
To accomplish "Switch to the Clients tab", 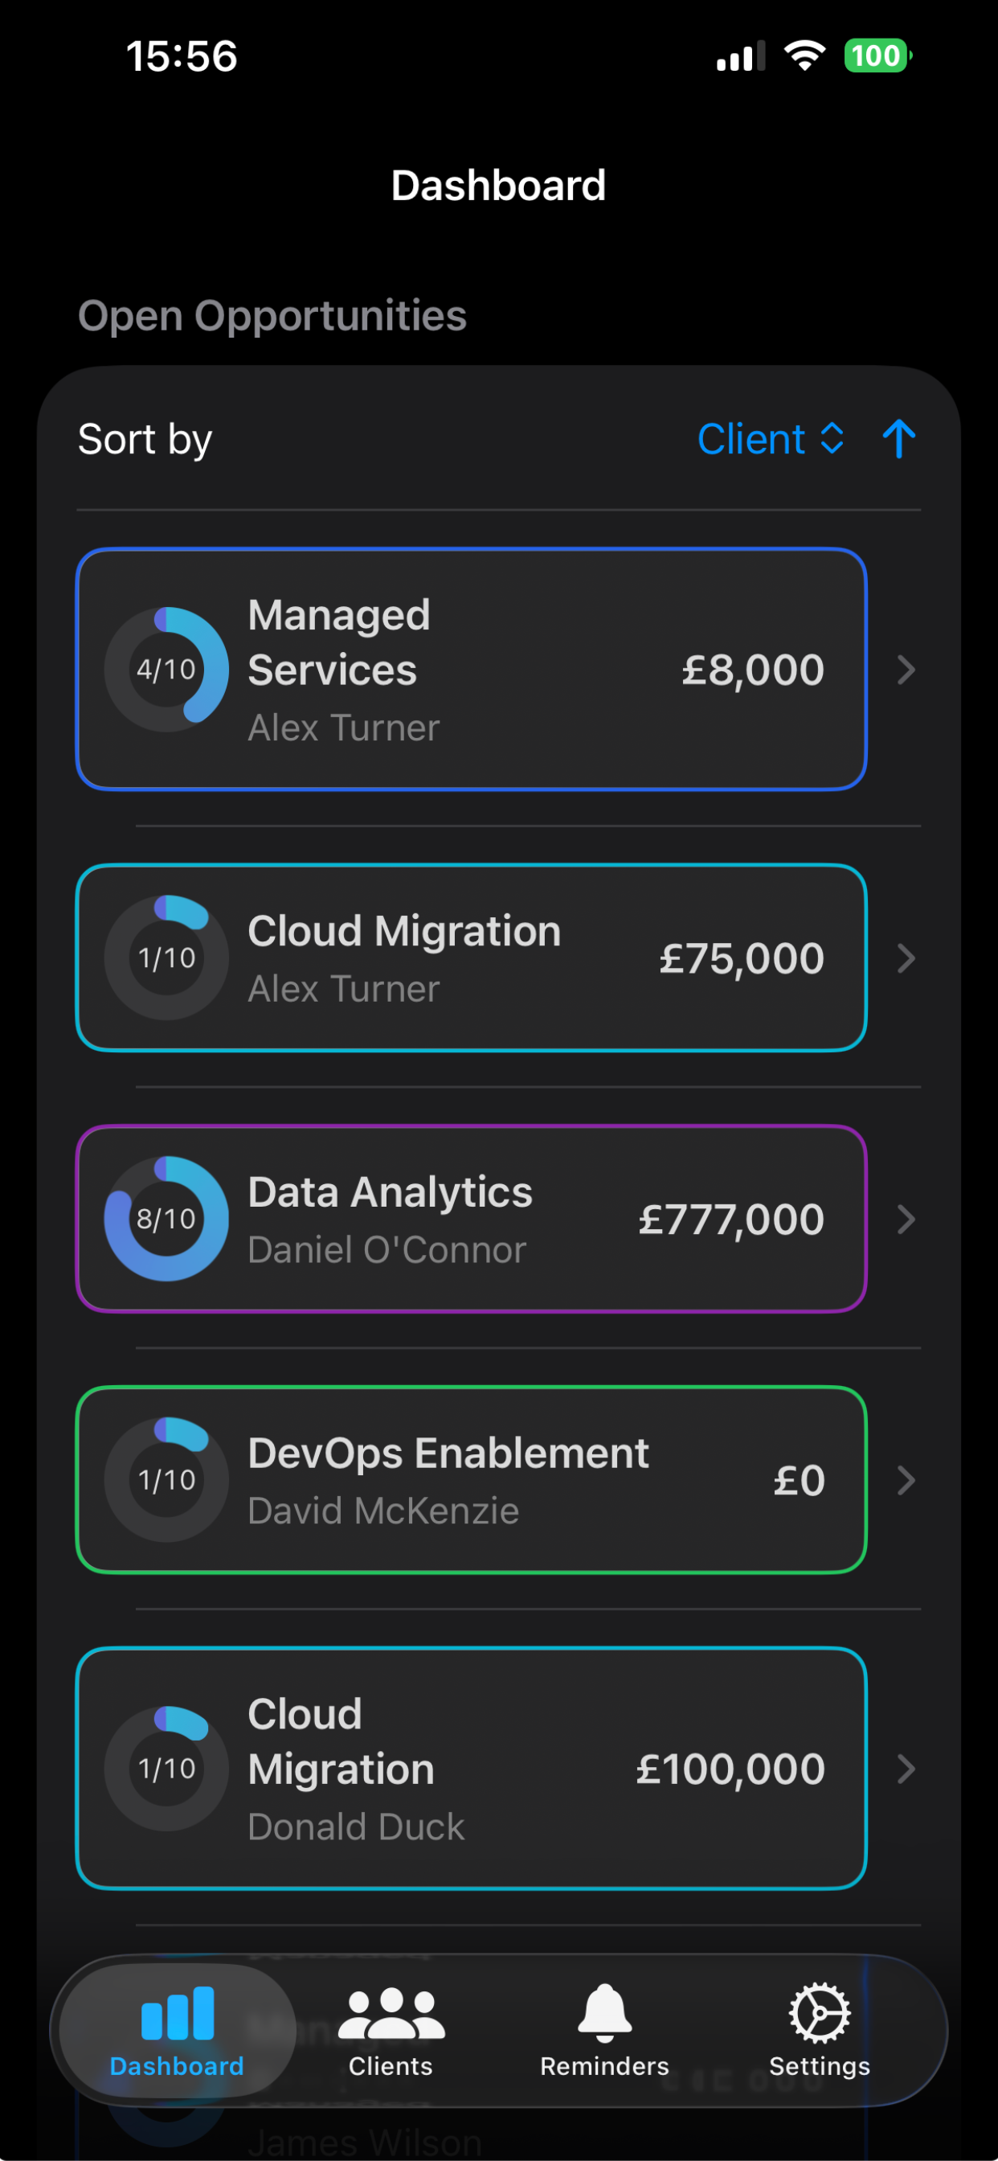I will pyautogui.click(x=390, y=2028).
